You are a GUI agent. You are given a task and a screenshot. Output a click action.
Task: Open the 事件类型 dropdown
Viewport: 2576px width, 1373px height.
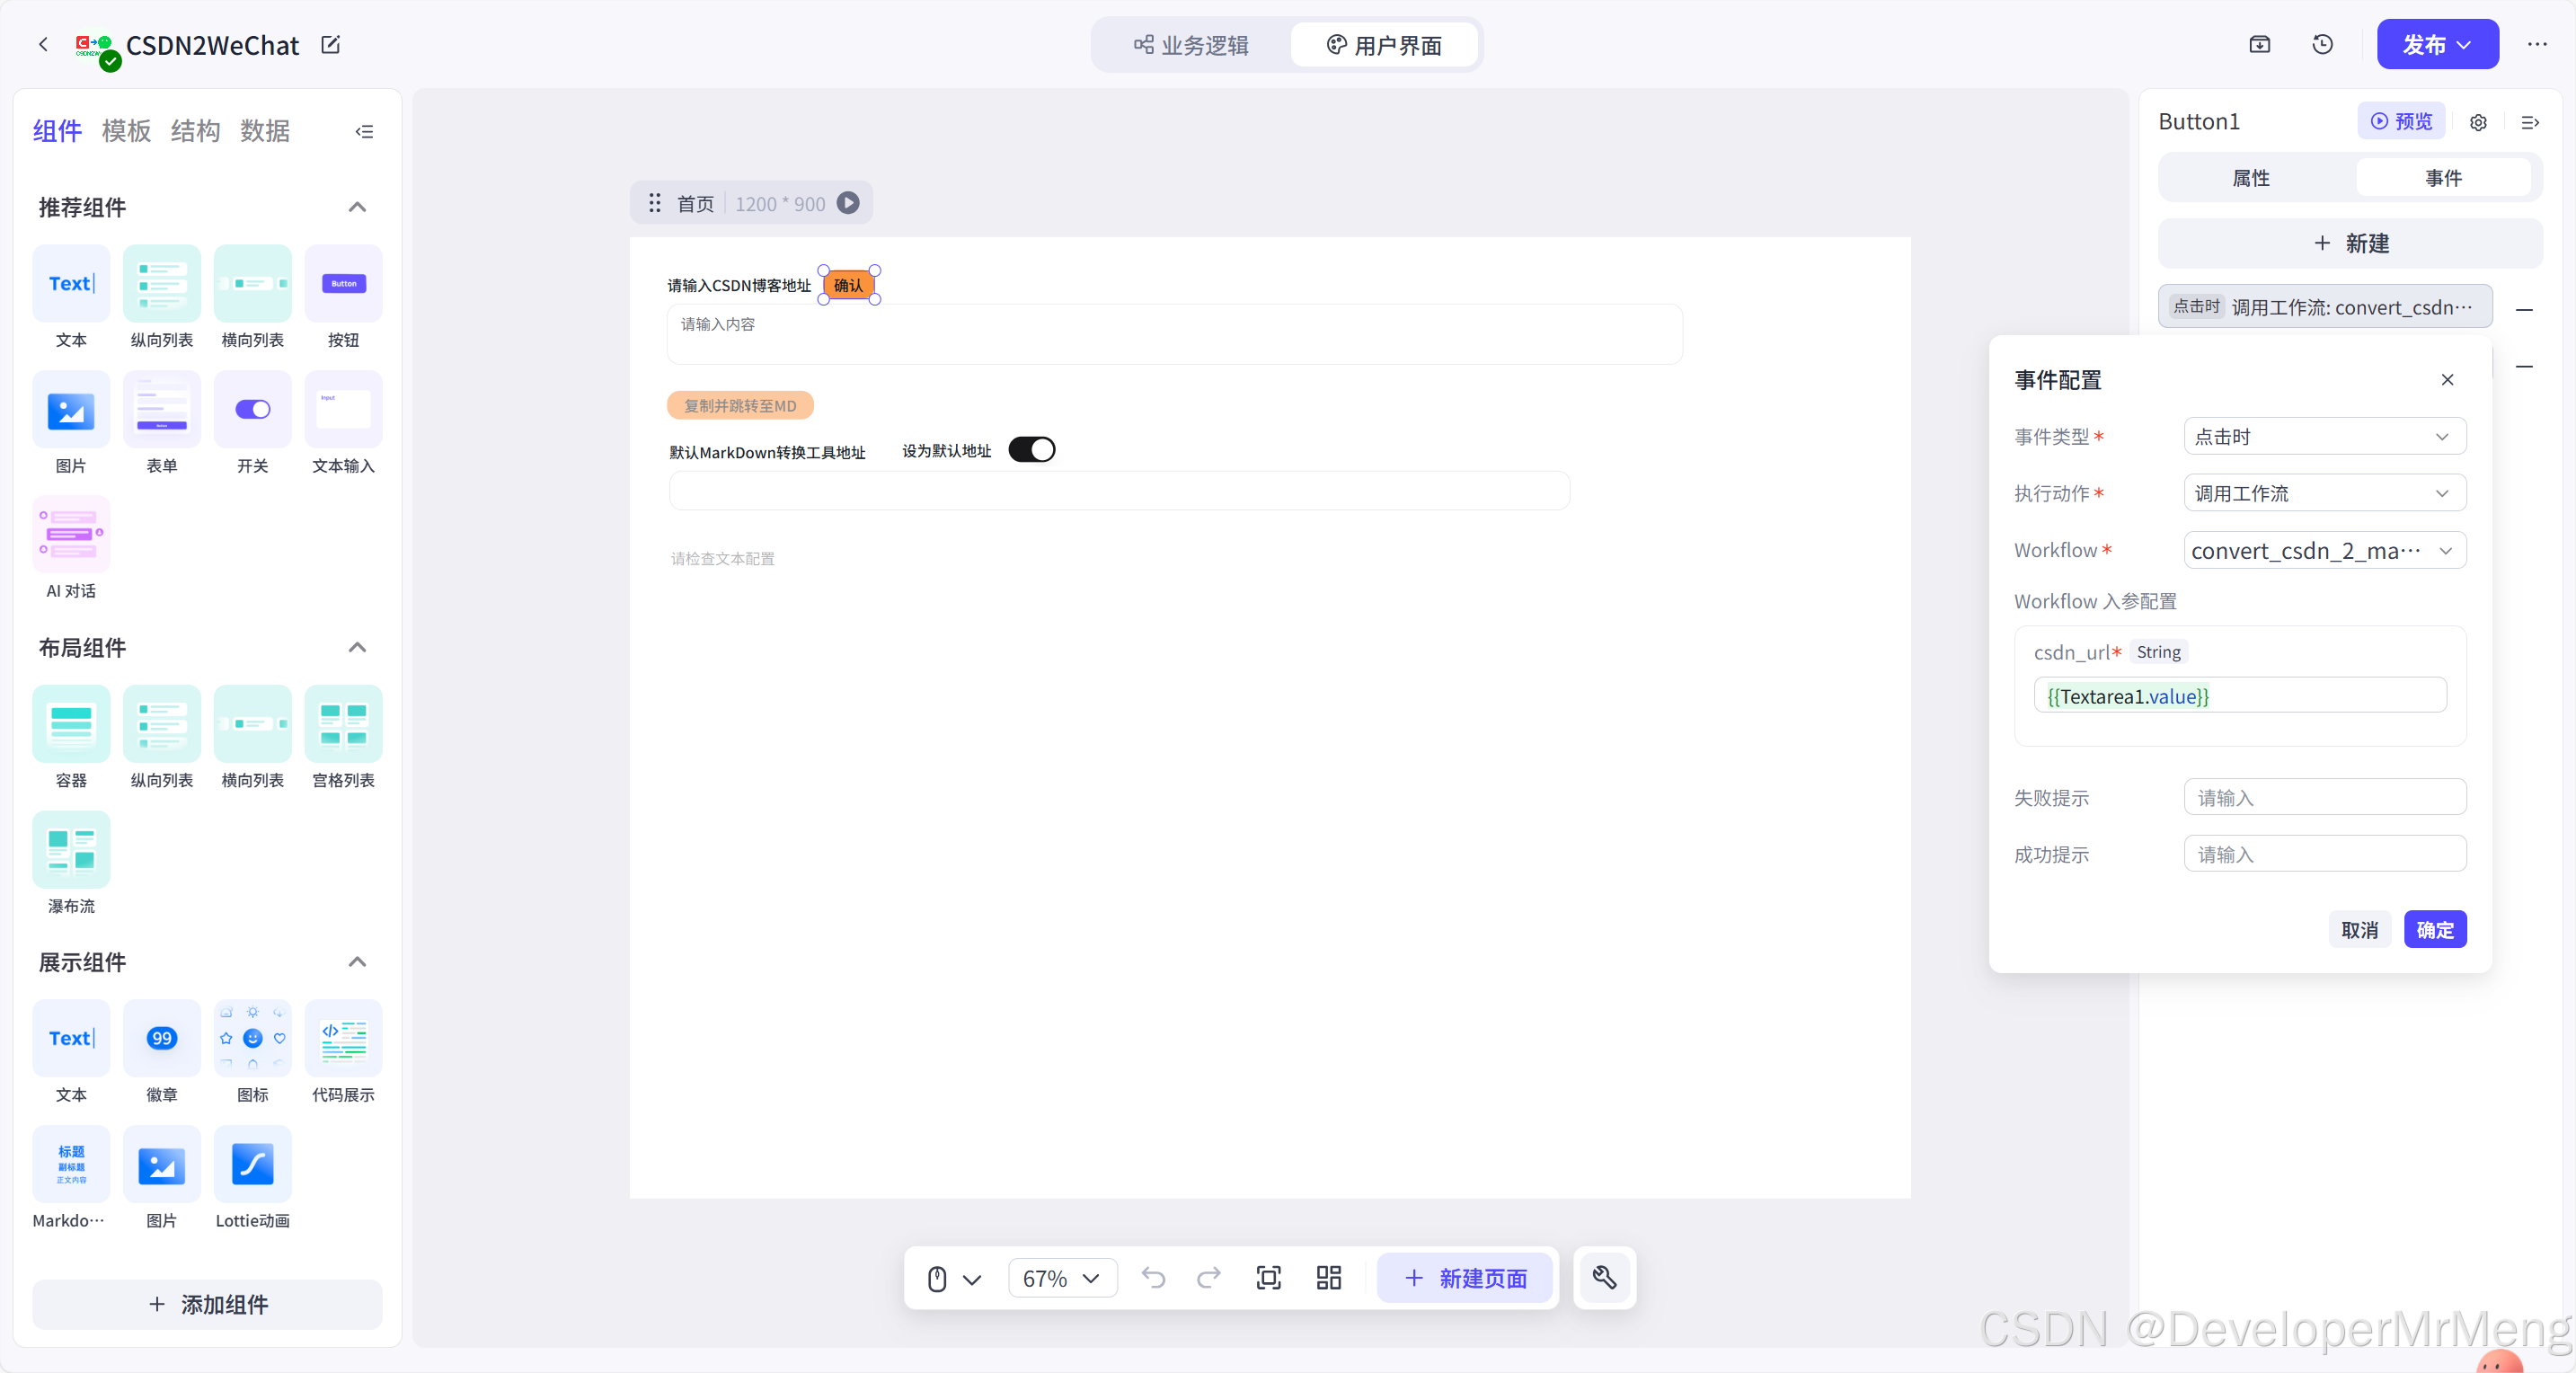tap(2324, 436)
